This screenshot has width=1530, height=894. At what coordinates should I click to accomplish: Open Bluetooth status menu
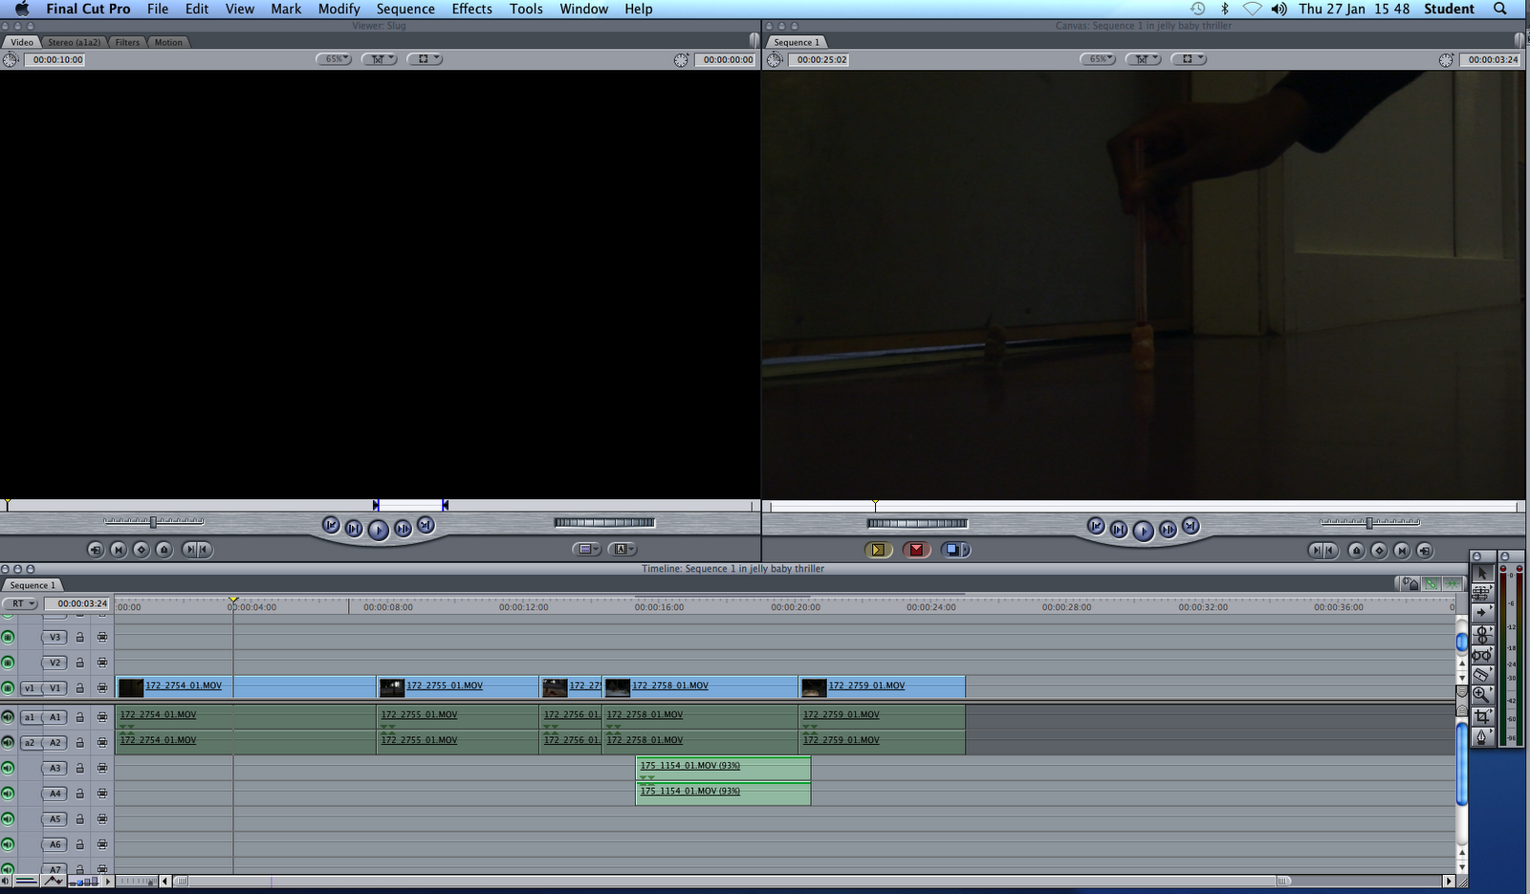(x=1225, y=9)
